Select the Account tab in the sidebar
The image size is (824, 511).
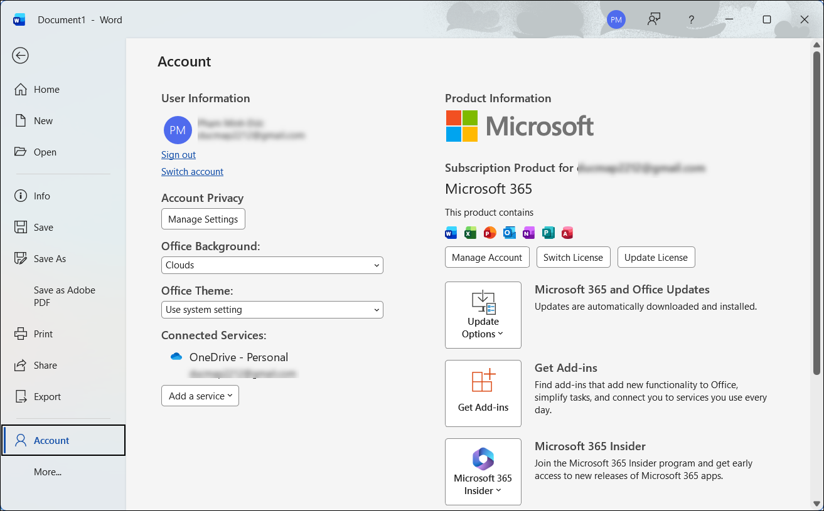63,440
